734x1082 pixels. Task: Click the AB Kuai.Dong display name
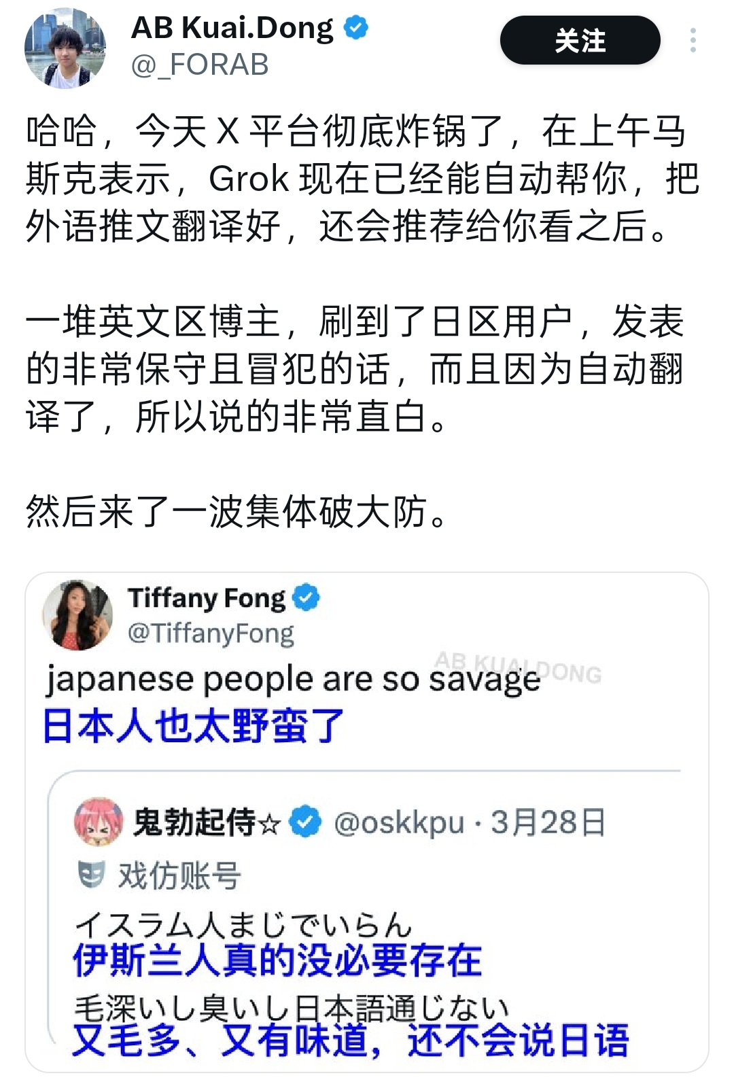232,29
